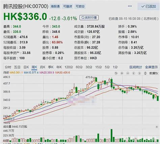Click the 均线 indicator label
Viewport: 160px width, 144px height.
point(6,73)
